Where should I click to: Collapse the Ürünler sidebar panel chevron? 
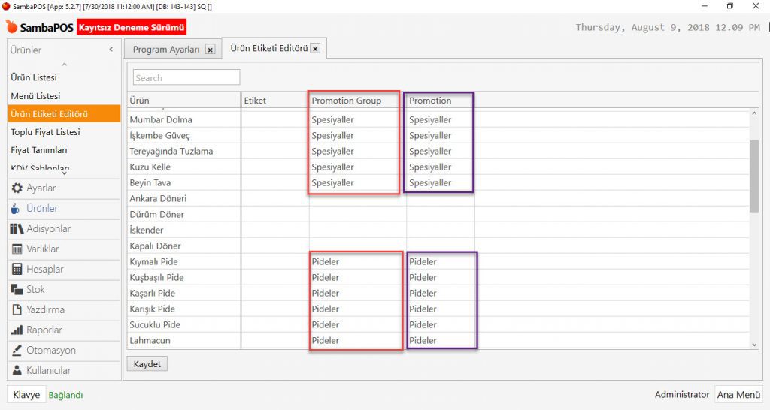point(111,50)
